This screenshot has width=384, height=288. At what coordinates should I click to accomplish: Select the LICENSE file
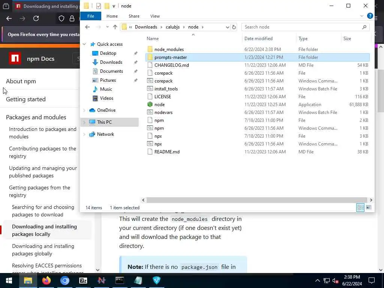click(x=163, y=97)
